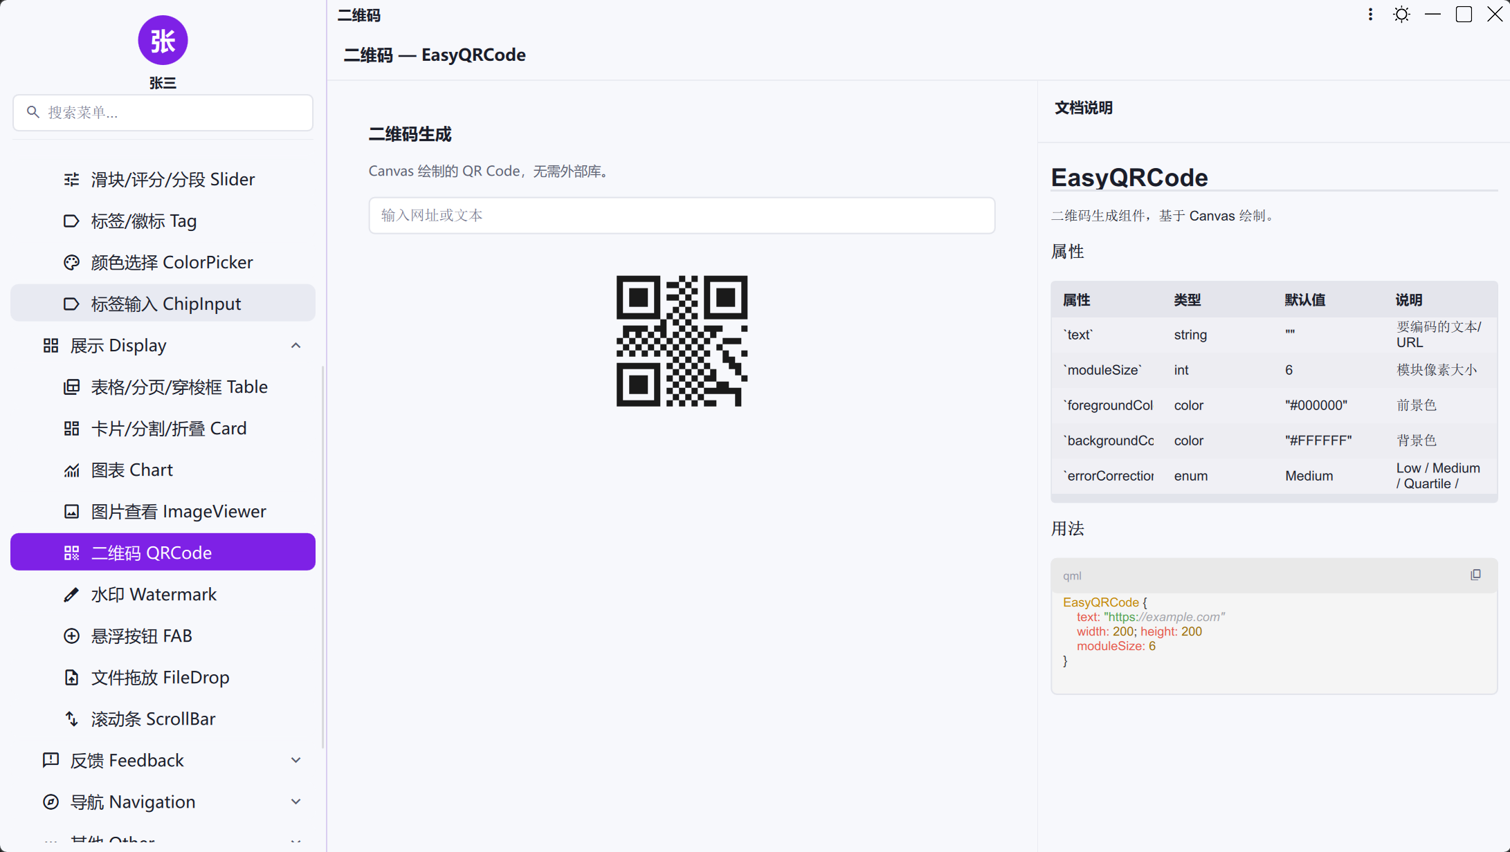The width and height of the screenshot is (1510, 852).
Task: Click the chart icon beside 图表 Chart
Action: (71, 470)
